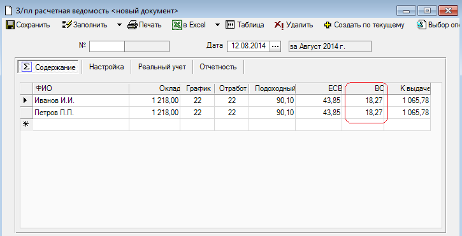Click the Таблица button label

[250, 25]
